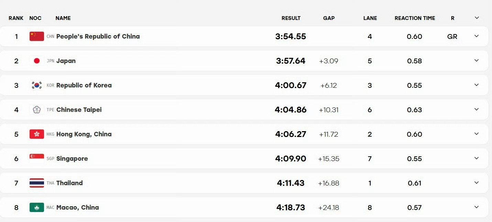Open the Singapore team name link
The height and width of the screenshot is (222, 492).
click(72, 159)
